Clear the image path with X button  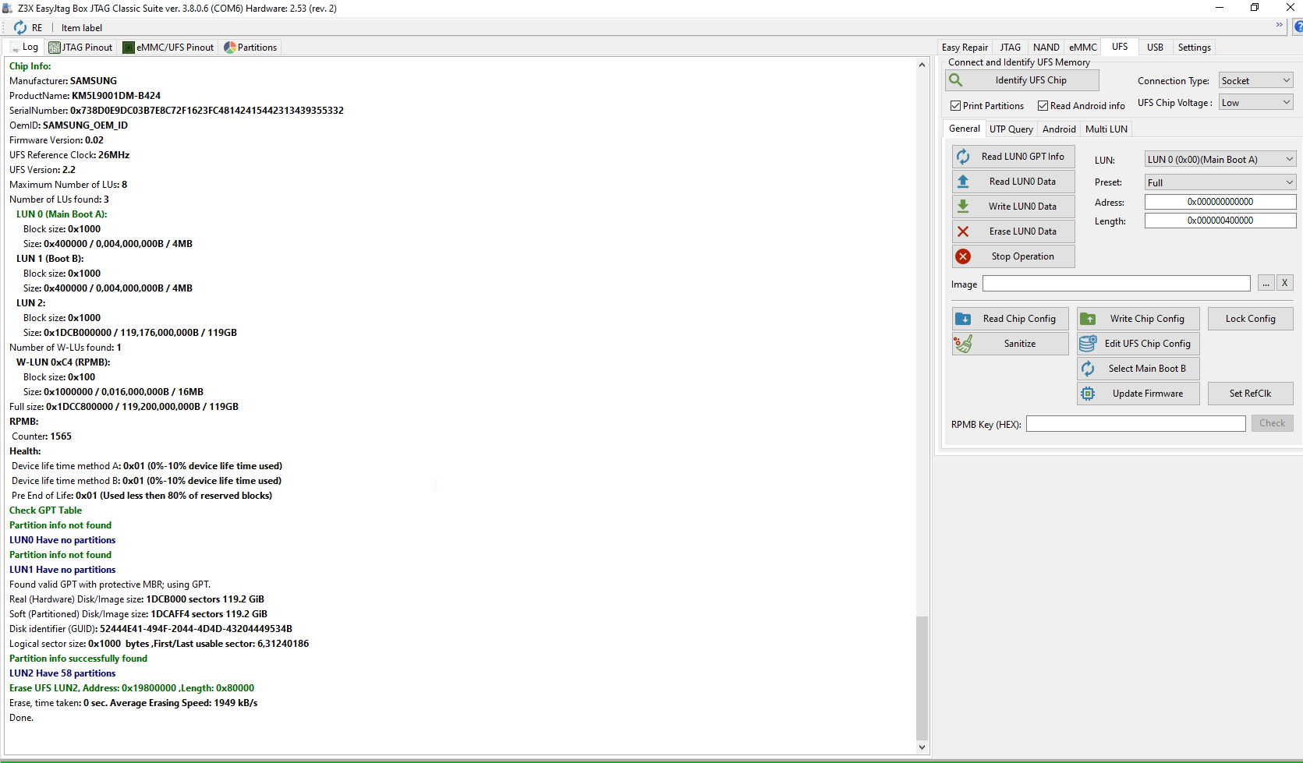[x=1285, y=283]
